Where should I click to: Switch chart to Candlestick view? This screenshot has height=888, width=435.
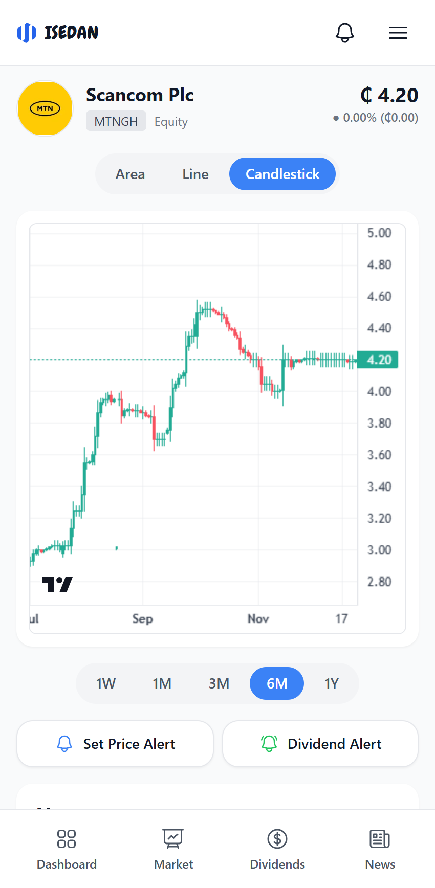(x=282, y=174)
